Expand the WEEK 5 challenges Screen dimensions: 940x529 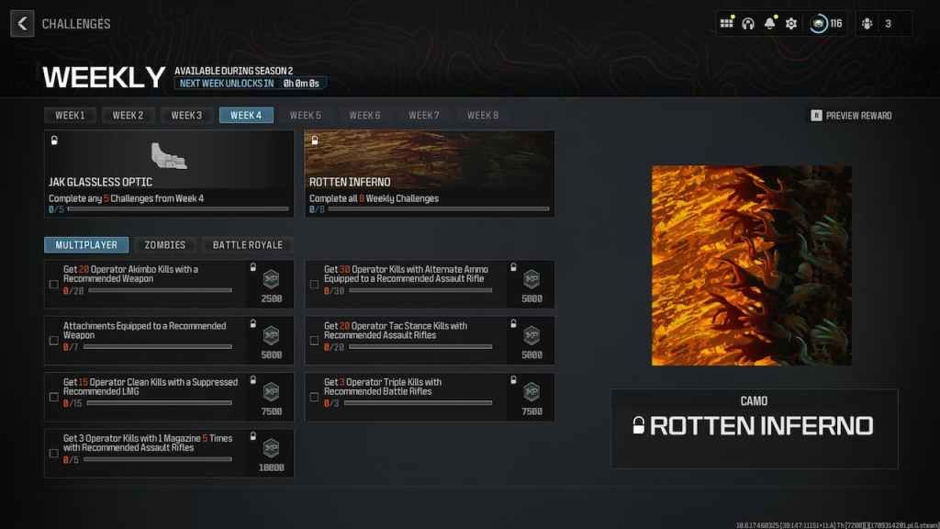306,115
